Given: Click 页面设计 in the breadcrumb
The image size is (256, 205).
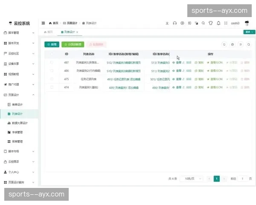Looking at the screenshot, I should (x=70, y=23).
